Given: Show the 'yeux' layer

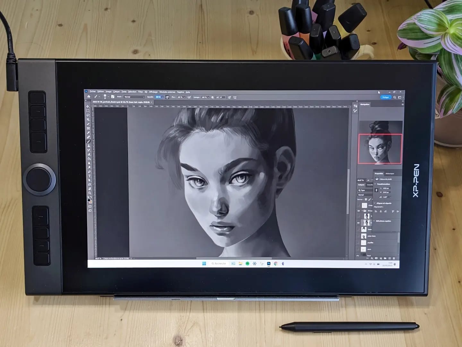Looking at the screenshot, I should [358, 249].
